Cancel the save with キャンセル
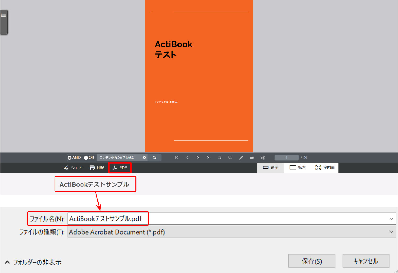Viewport: 398px width, 273px height. click(366, 261)
